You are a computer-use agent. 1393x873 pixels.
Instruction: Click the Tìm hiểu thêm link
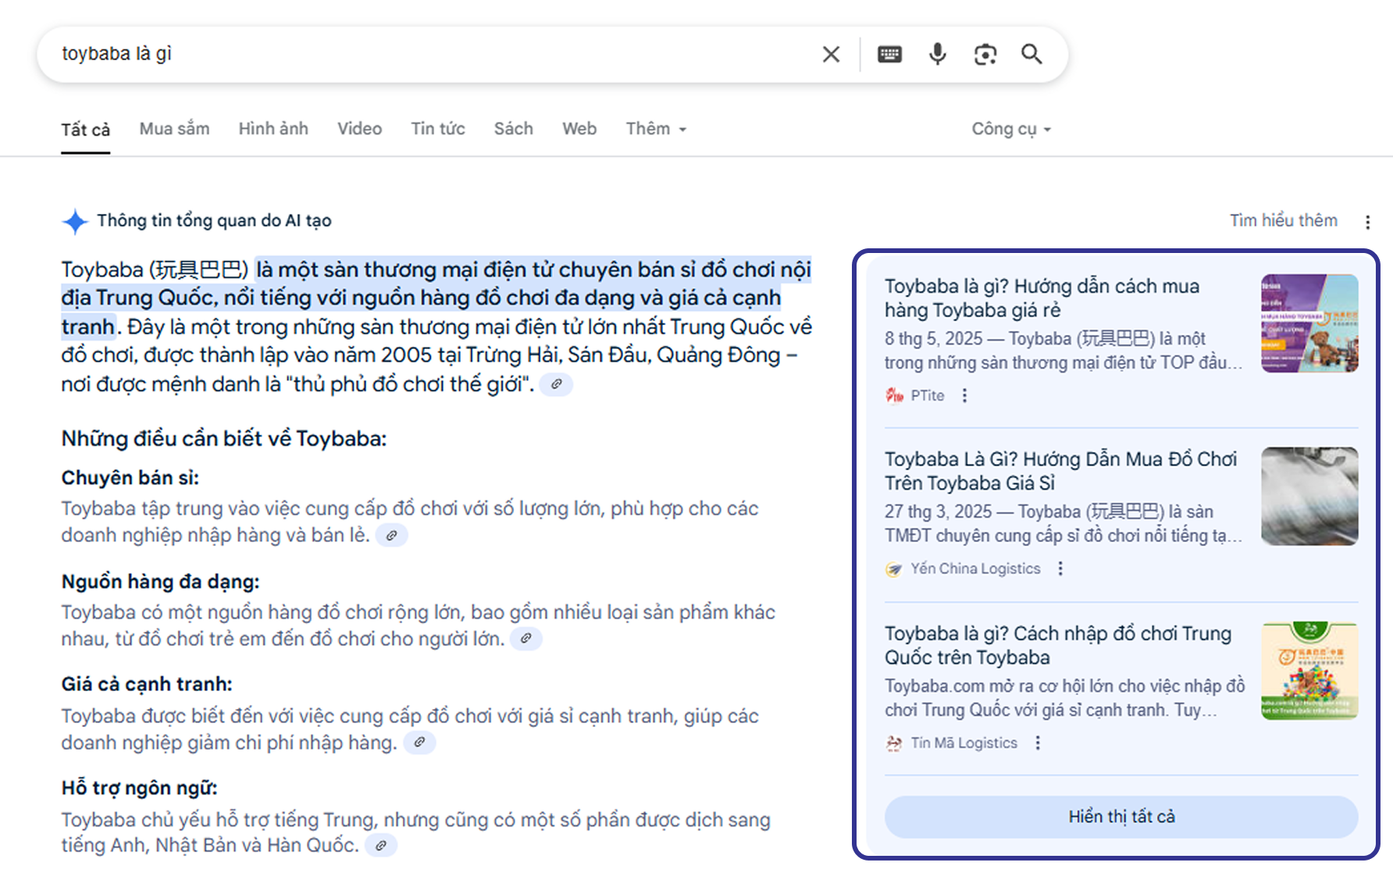(x=1284, y=221)
